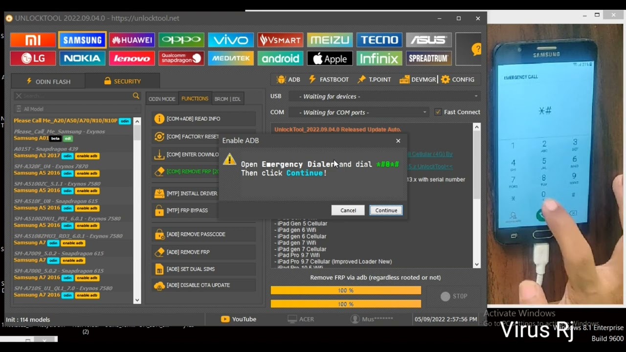Pick the OPPO brand logo
Image resolution: width=626 pixels, height=352 pixels.
[181, 40]
